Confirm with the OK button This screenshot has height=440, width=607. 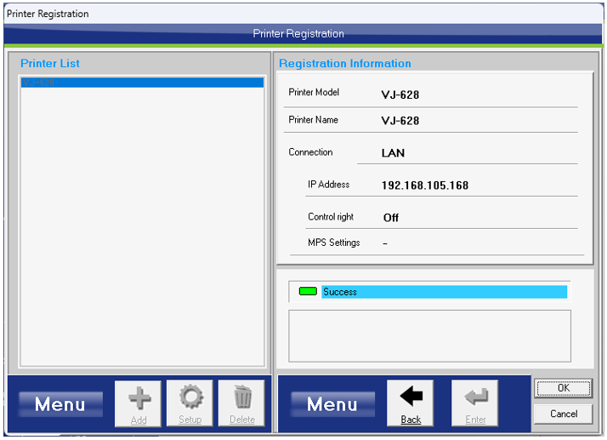564,388
